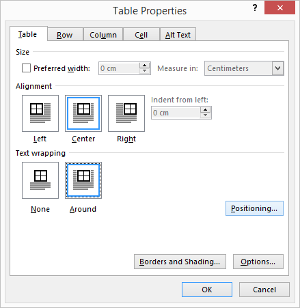The width and height of the screenshot is (300, 308).
Task: Choose Around text wrapping icon
Action: [x=83, y=180]
